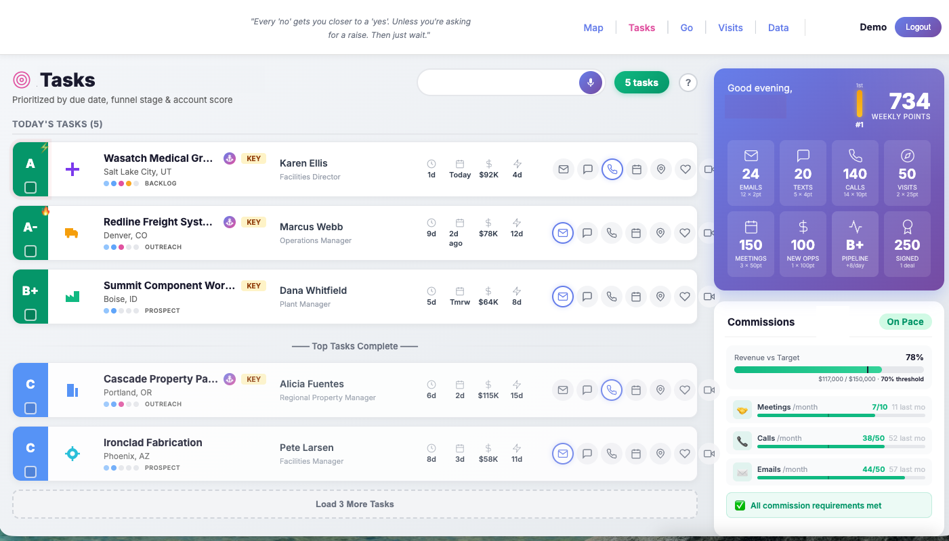Click All commission requirements met banner

coord(829,505)
